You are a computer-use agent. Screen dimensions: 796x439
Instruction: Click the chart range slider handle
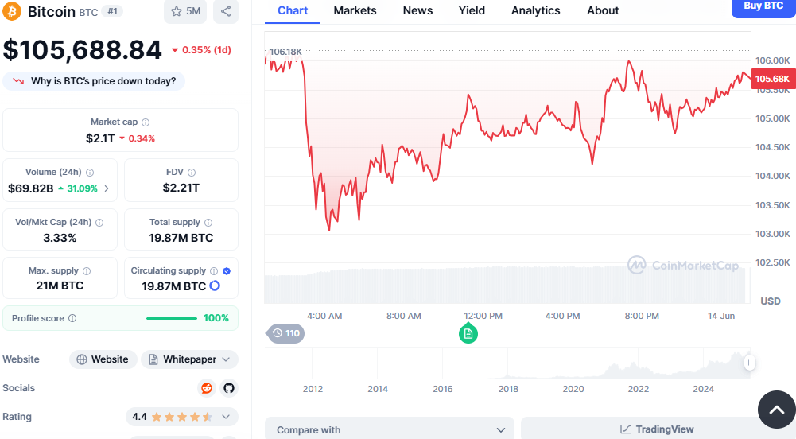coord(749,363)
